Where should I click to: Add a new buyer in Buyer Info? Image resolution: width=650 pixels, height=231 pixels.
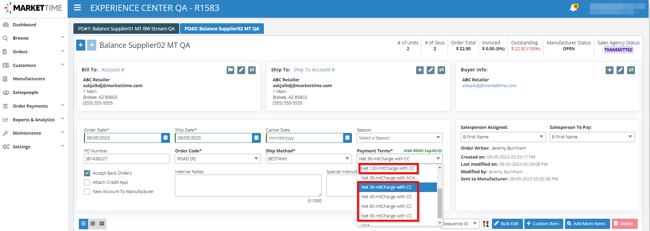click(610, 70)
